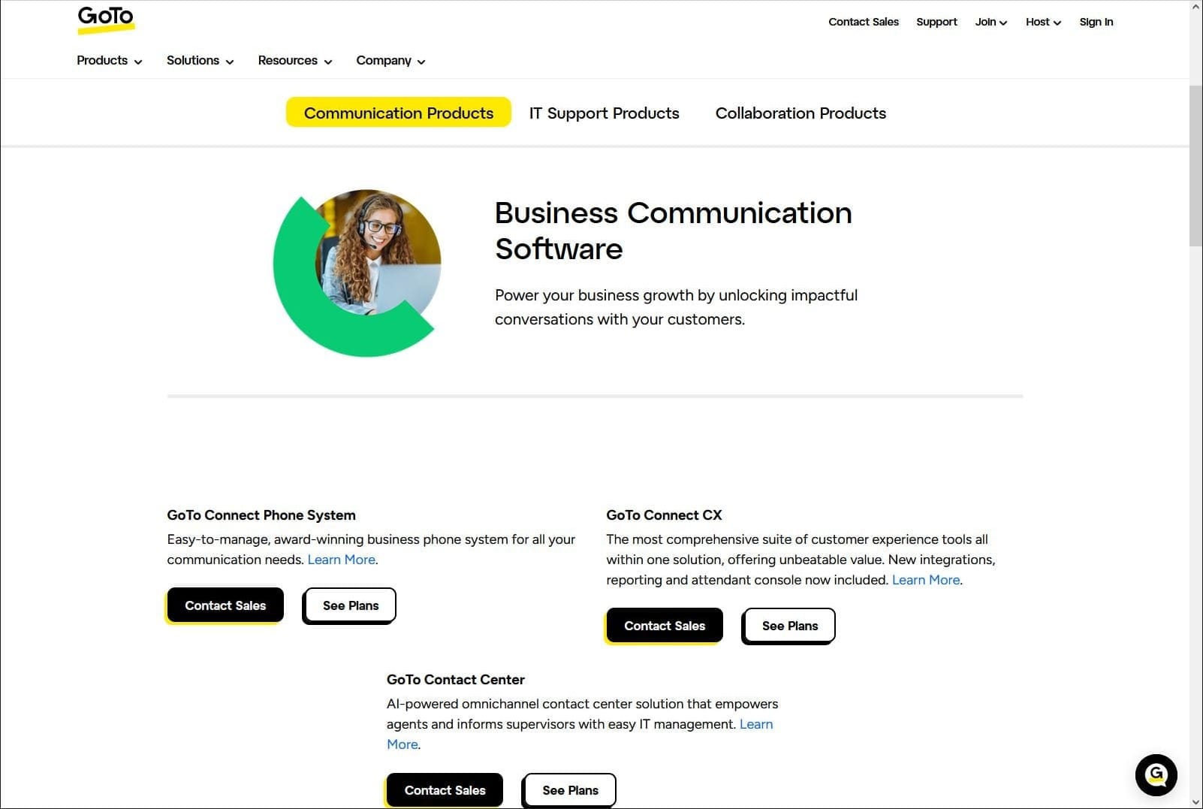
Task: Contact Sales for GoTo Connect Phone System
Action: click(225, 605)
